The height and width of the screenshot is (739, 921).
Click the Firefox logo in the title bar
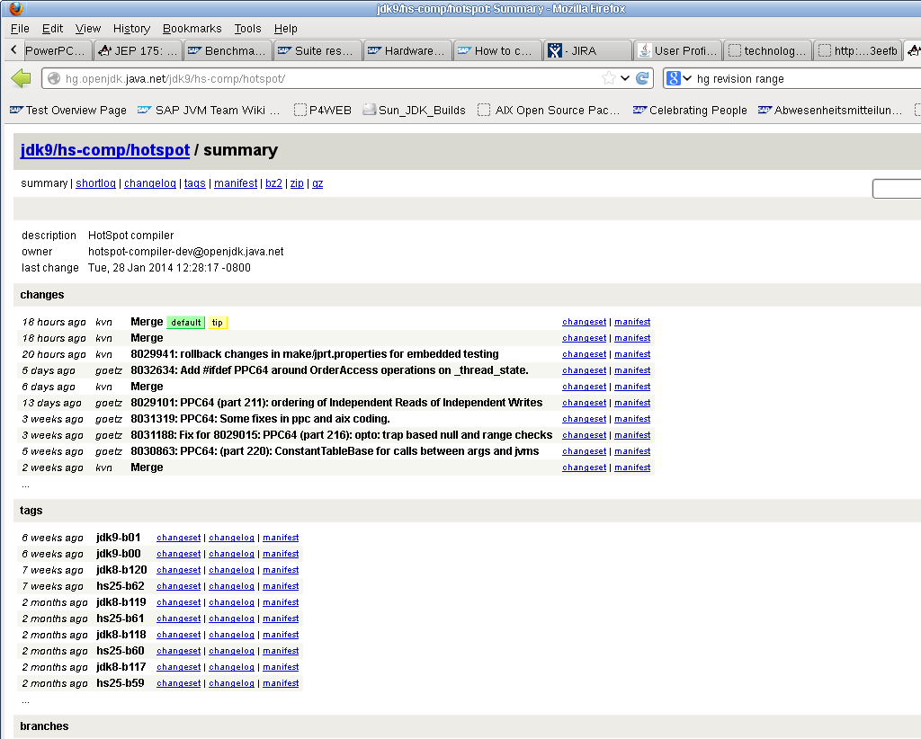click(16, 7)
